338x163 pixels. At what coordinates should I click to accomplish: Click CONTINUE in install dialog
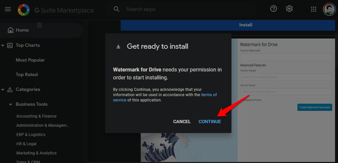tap(210, 122)
